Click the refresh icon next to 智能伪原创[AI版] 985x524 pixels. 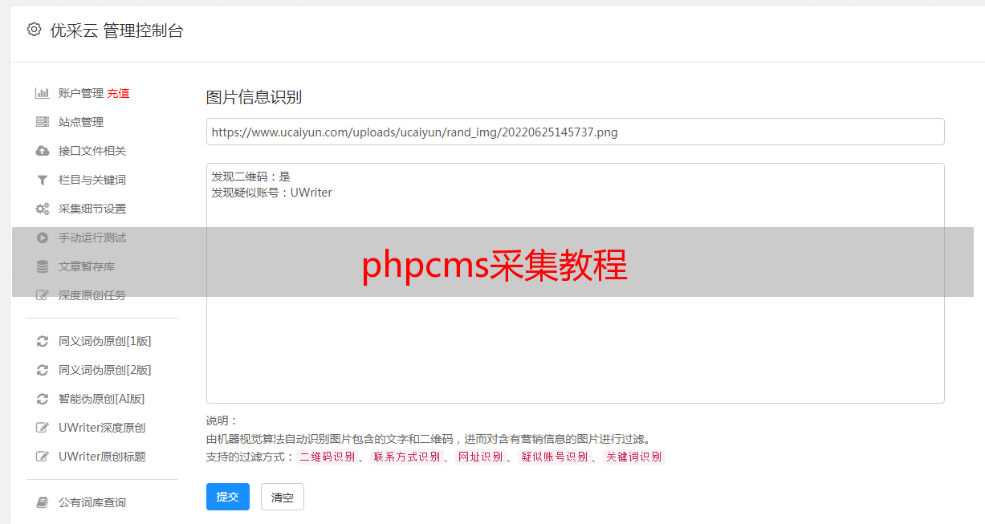[x=43, y=399]
